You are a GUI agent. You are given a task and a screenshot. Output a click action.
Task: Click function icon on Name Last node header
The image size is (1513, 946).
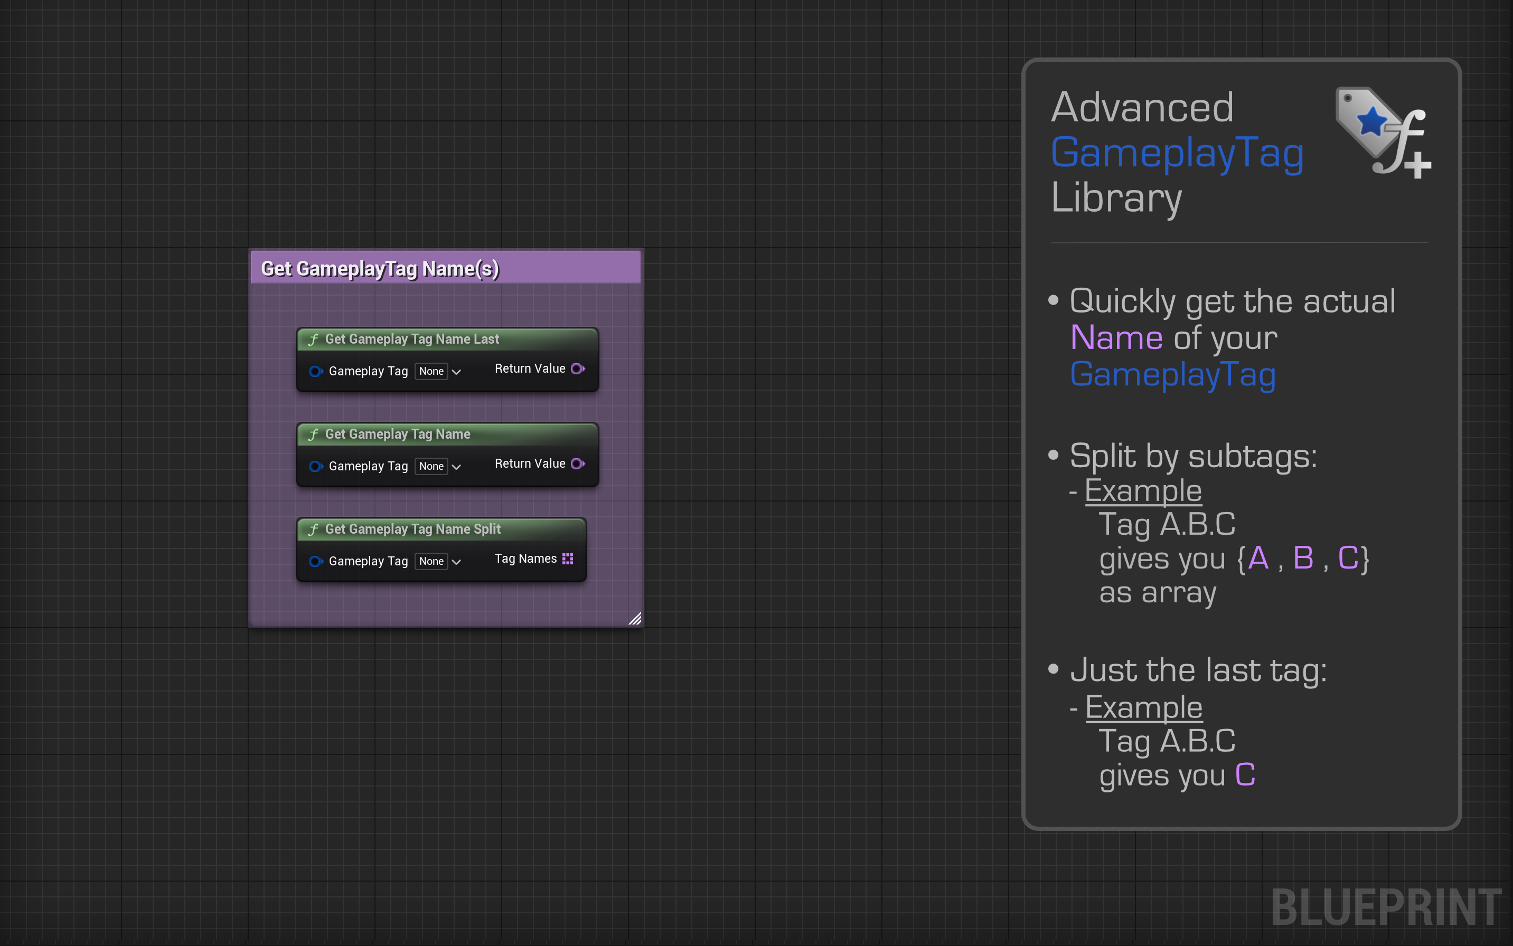pos(314,339)
